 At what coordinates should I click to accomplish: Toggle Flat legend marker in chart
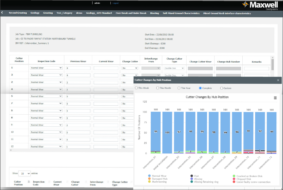pos(192,176)
